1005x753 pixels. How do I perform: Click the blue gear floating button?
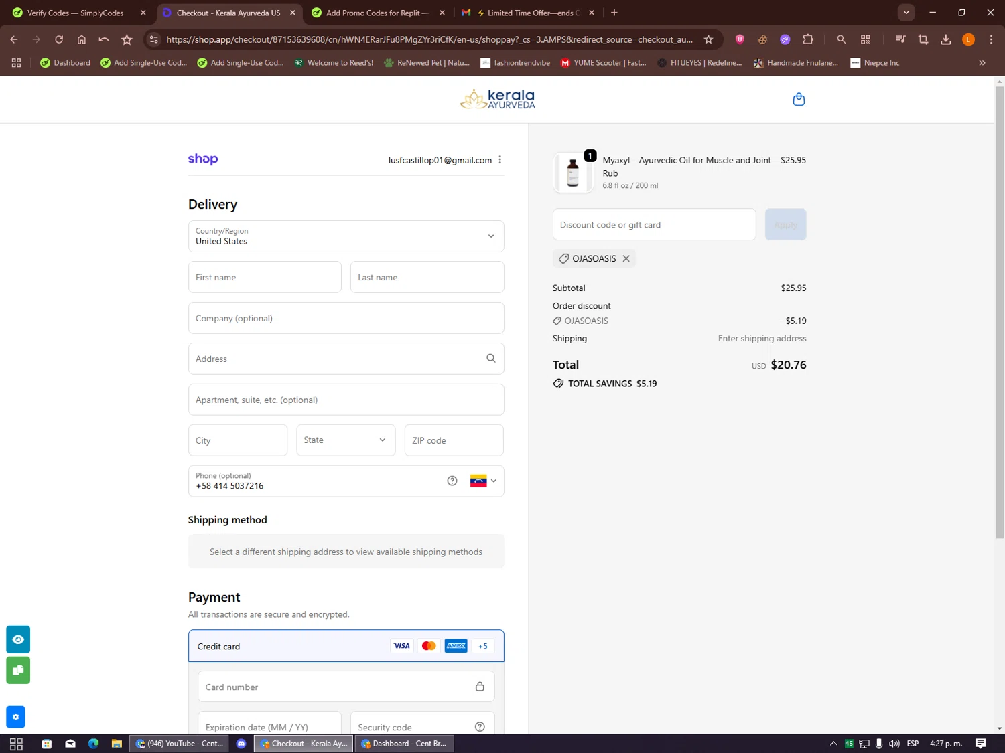[x=15, y=717]
